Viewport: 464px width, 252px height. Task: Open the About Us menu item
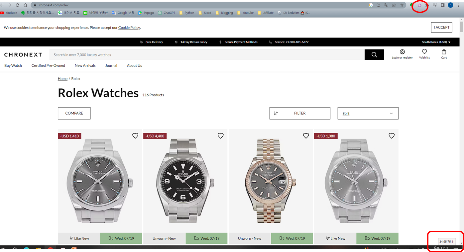pyautogui.click(x=134, y=66)
